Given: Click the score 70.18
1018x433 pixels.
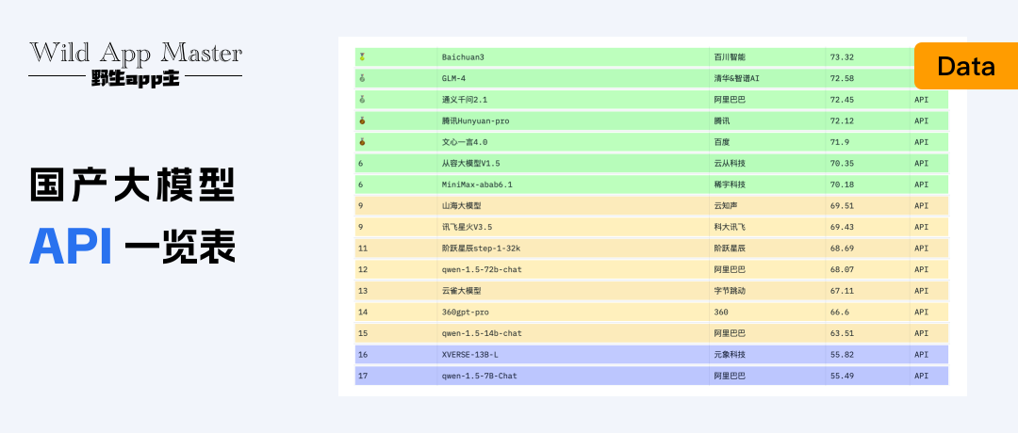Looking at the screenshot, I should (842, 184).
